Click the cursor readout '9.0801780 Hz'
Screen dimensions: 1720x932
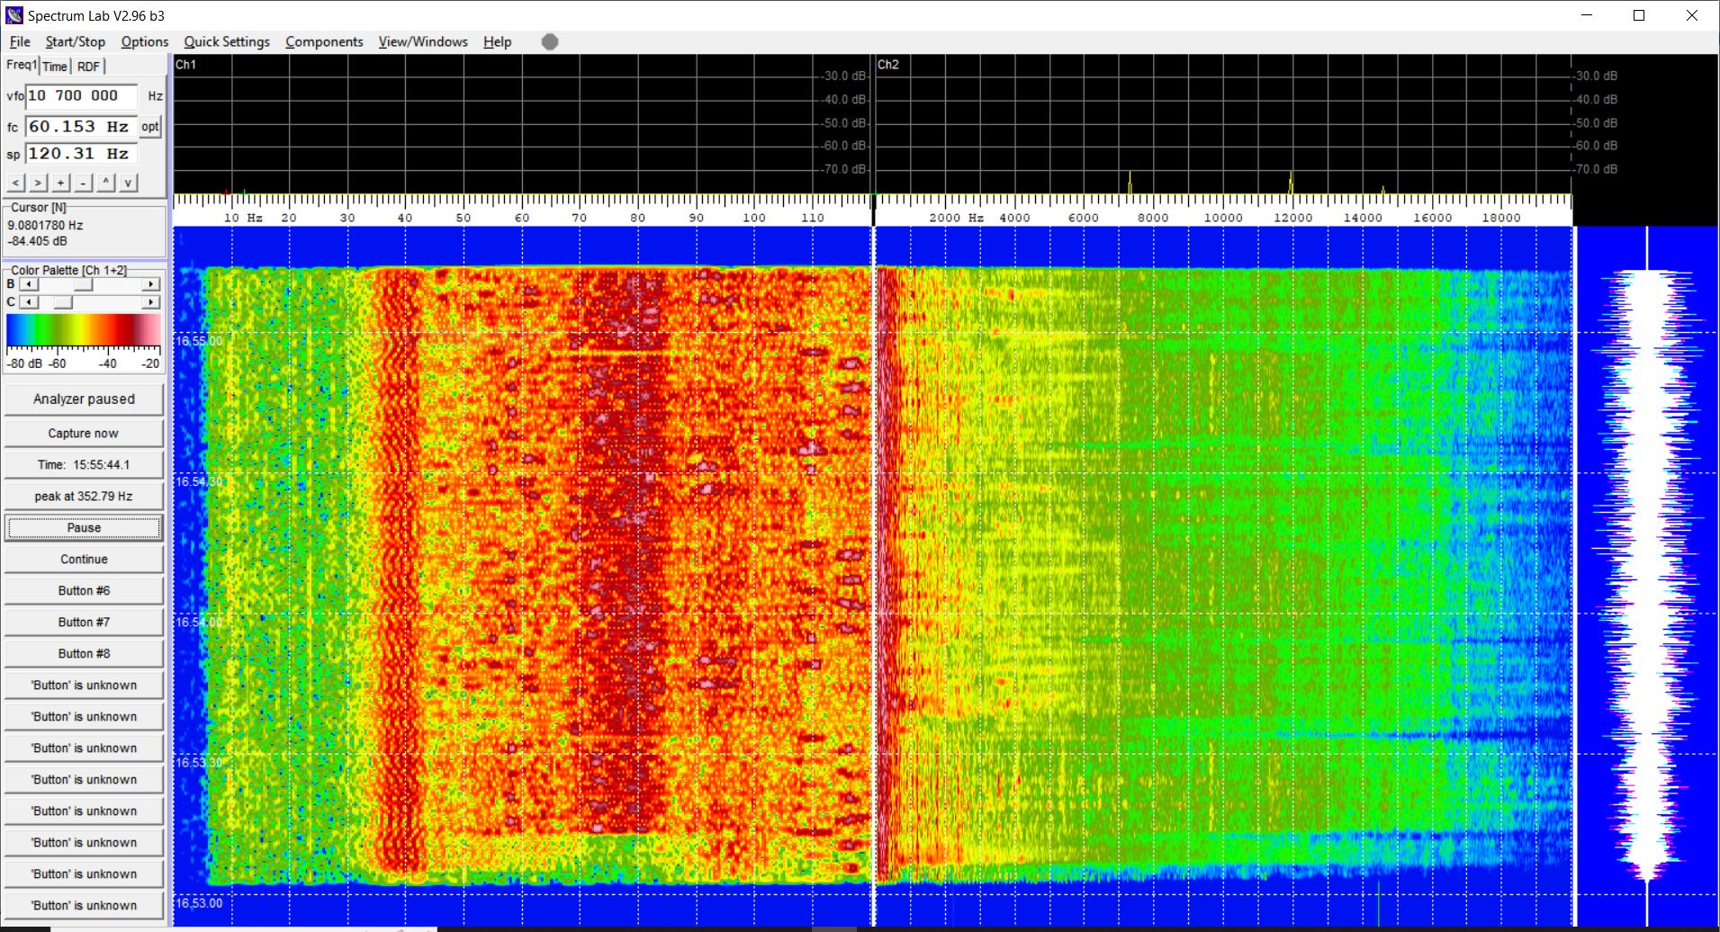point(45,226)
